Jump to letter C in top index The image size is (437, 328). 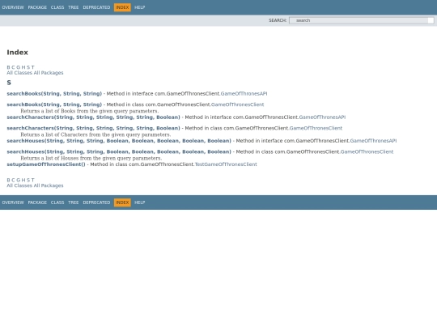[x=13, y=67]
